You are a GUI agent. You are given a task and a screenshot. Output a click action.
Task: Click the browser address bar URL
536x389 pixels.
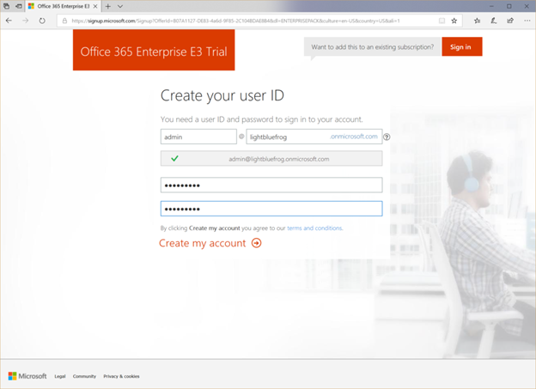tap(235, 21)
